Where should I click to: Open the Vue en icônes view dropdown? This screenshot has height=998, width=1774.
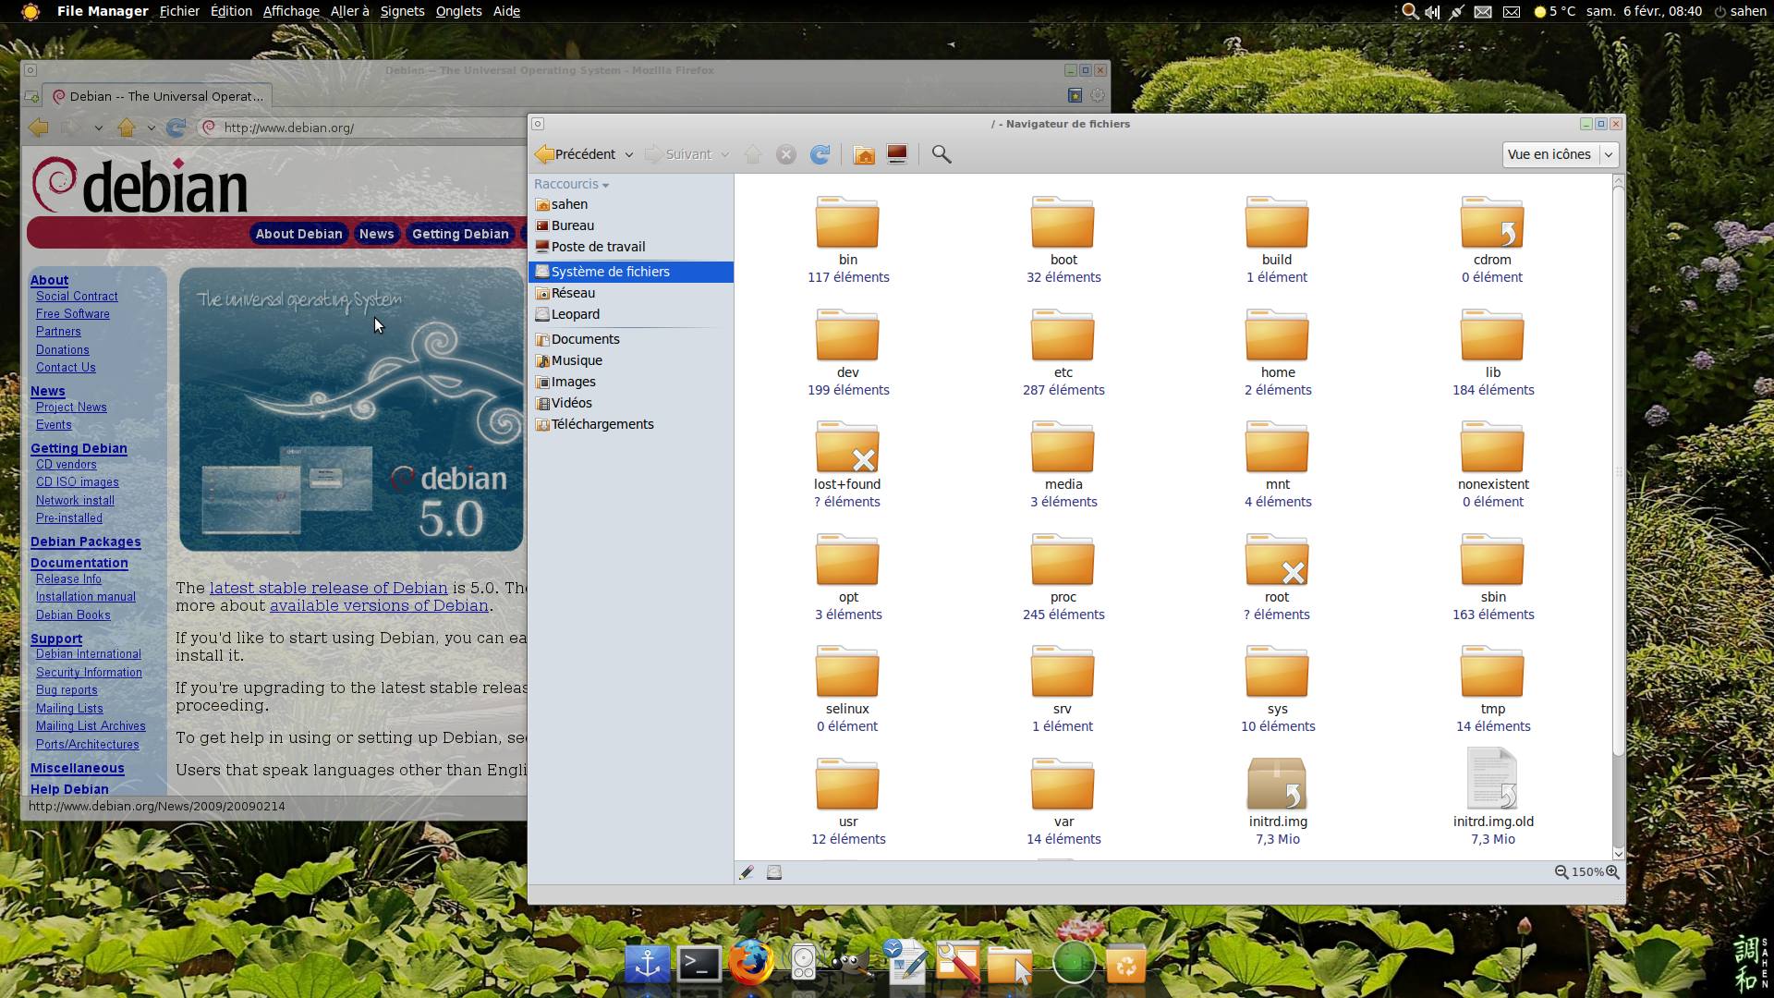[1560, 154]
